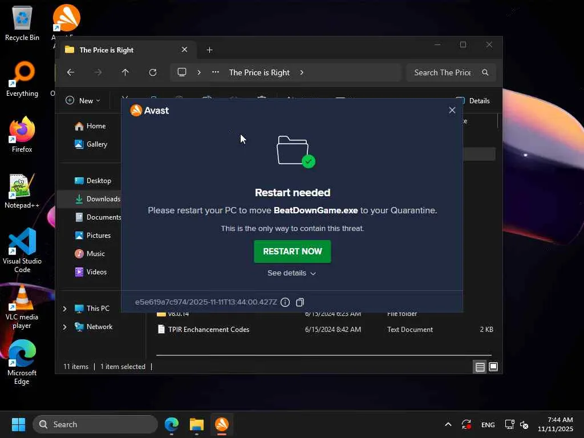Select TPIR Enchancement Codes file
Viewport: 584px width, 438px height.
pos(209,330)
